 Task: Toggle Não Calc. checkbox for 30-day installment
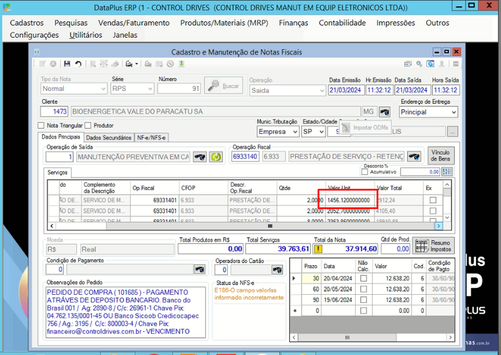click(363, 278)
